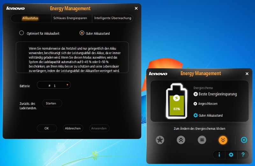Select Optimiert für Akkulaufzeit radio button

point(21,33)
